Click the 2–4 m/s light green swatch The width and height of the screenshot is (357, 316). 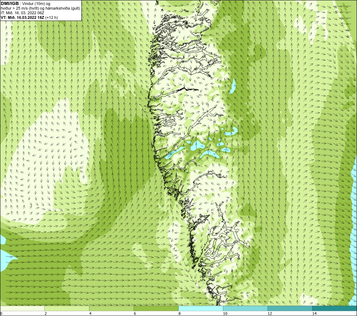pyautogui.click(x=67, y=308)
